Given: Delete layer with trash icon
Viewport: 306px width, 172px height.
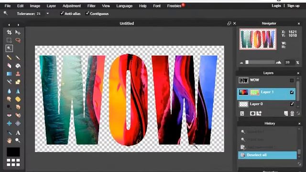Looking at the screenshot, I should (292, 114).
